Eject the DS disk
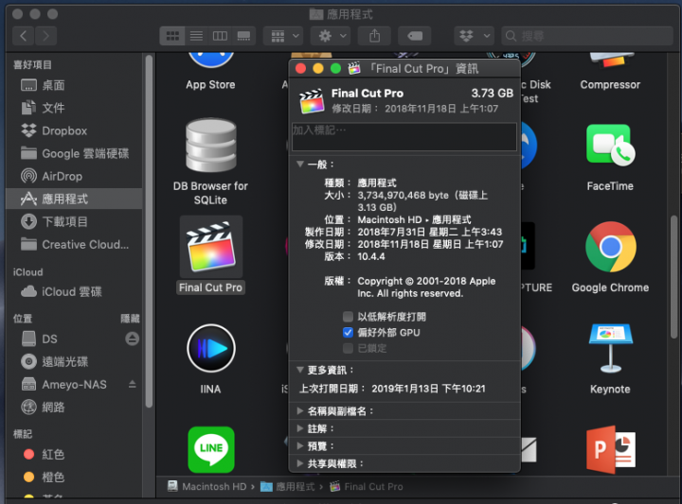The image size is (682, 504). [x=133, y=339]
